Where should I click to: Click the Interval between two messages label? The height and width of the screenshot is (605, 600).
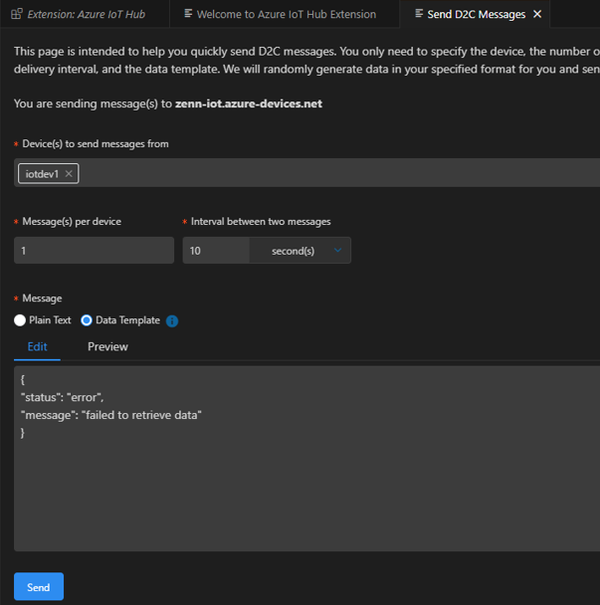coord(261,222)
